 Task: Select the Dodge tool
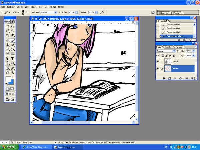(x=12, y=53)
